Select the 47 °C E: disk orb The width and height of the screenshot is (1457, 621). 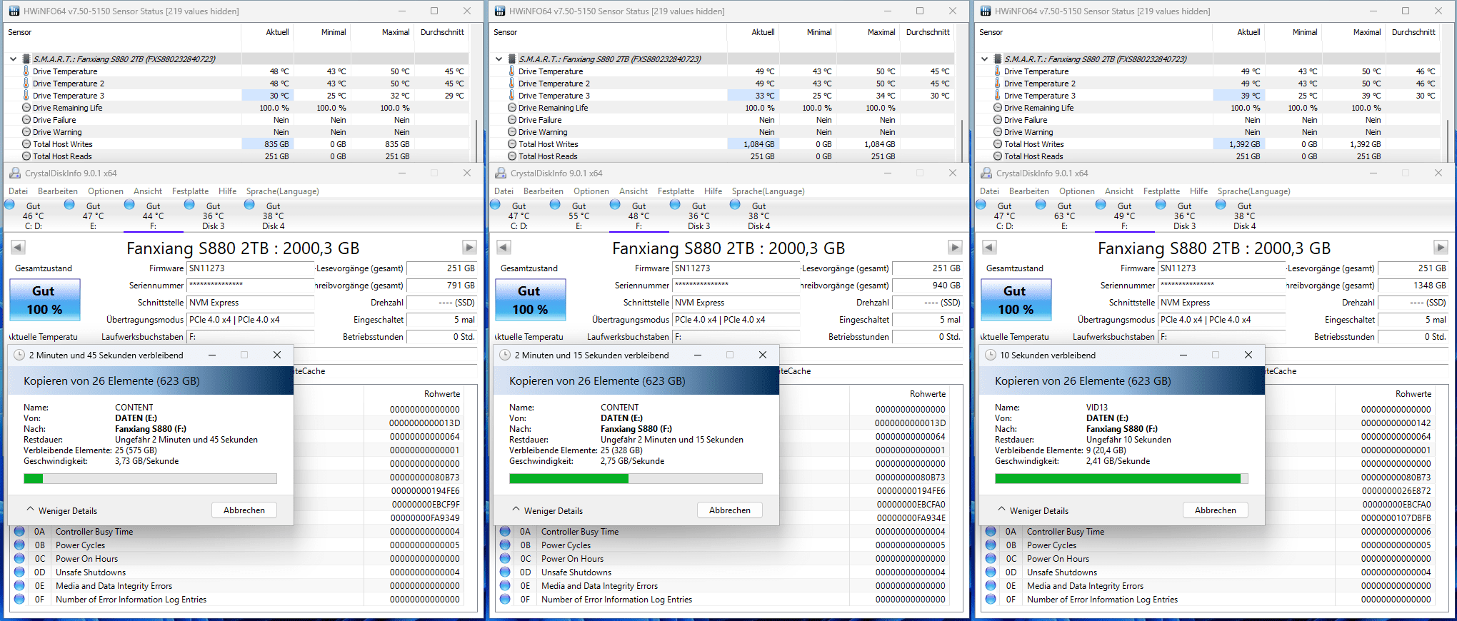pyautogui.click(x=69, y=204)
